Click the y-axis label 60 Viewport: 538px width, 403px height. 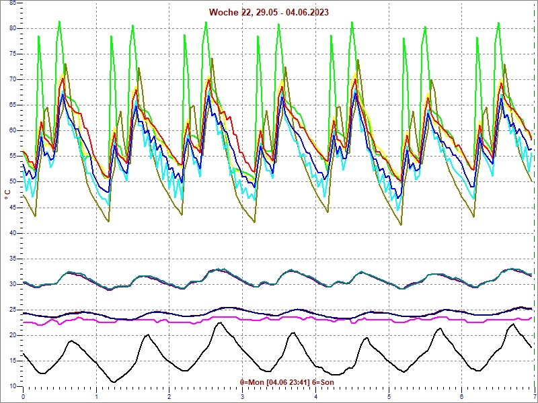(x=12, y=130)
